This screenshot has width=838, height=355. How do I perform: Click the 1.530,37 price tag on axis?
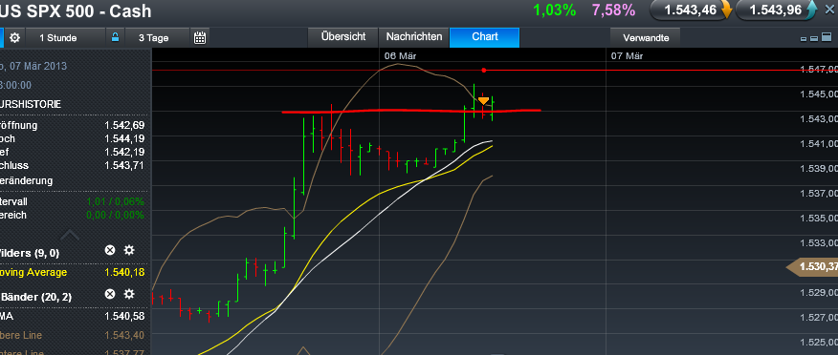tap(813, 266)
